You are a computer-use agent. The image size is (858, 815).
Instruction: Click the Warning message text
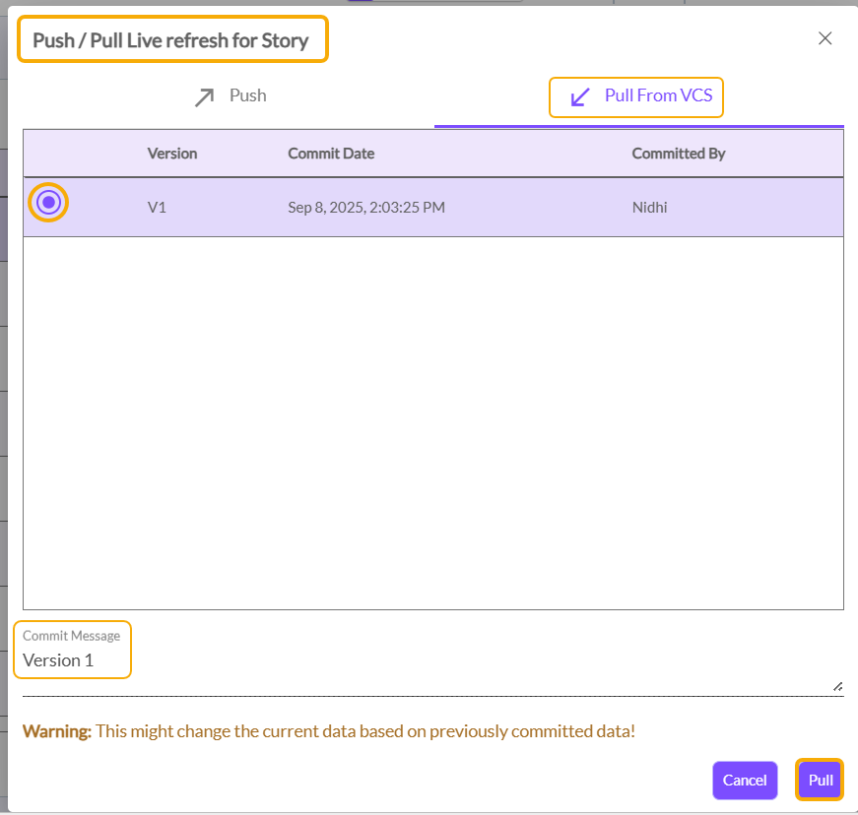(x=329, y=731)
